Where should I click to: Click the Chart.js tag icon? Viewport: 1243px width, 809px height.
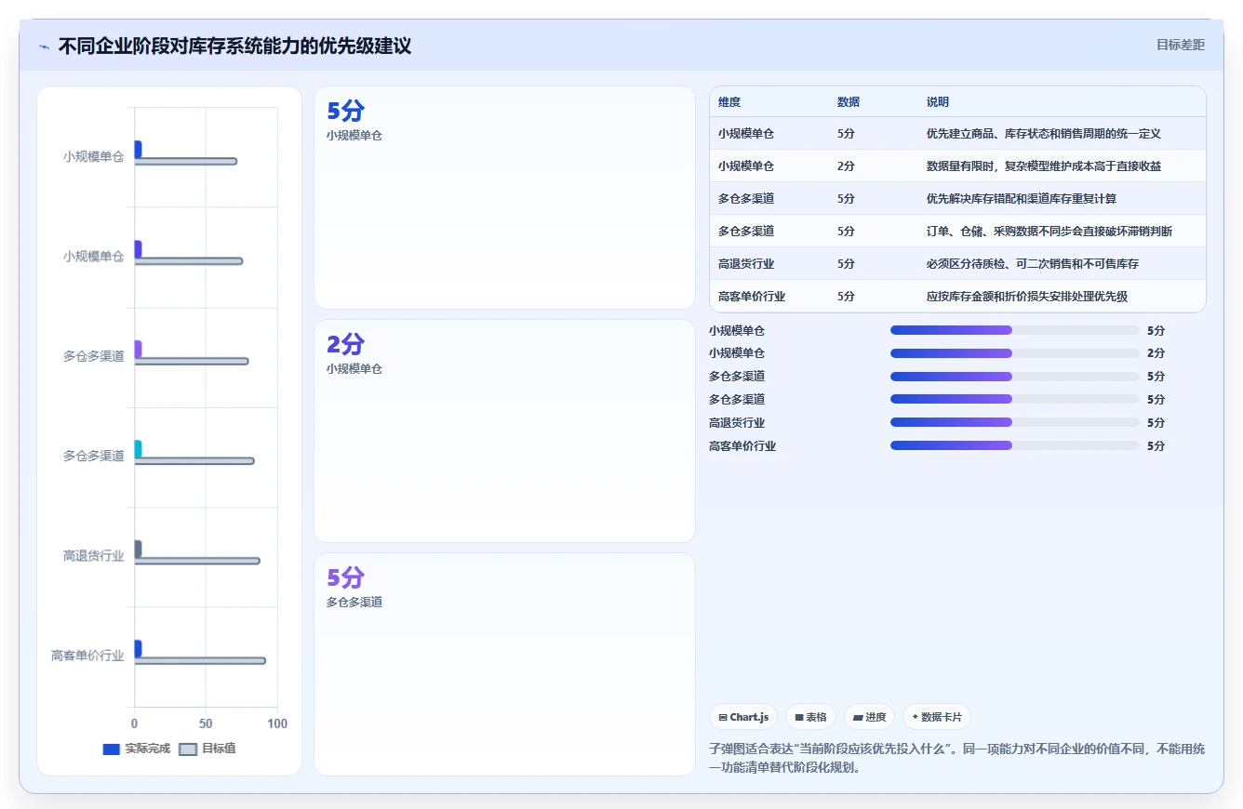[723, 718]
